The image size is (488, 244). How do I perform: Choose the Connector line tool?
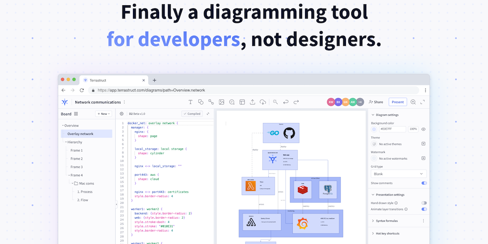211,102
